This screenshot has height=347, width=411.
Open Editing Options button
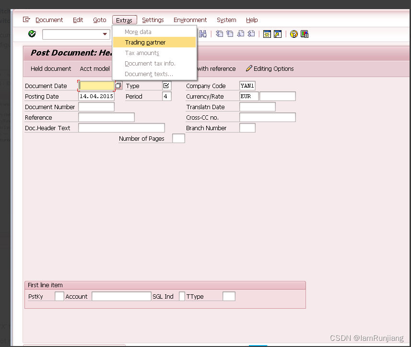coord(270,69)
